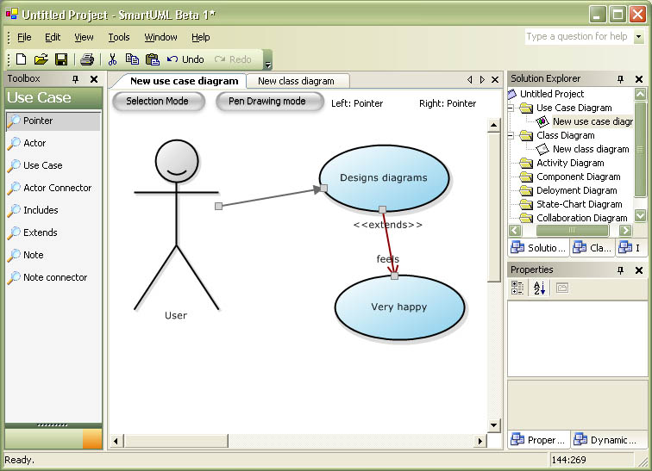Switch to the Solution Explorer bottom tab
Screen dimensions: 652x471
point(538,248)
